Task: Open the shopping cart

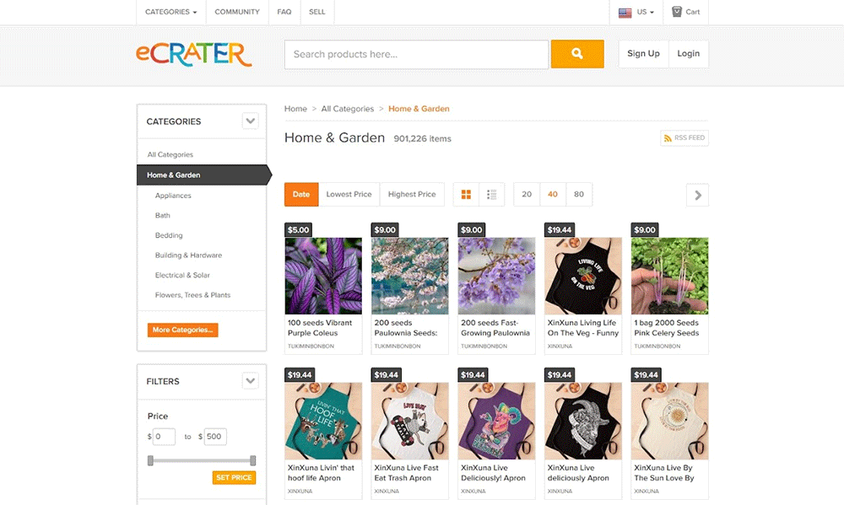Action: click(685, 12)
